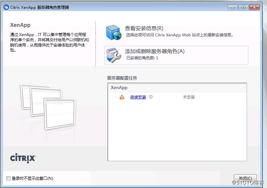Viewport: 267px width, 188px height.
Task: Click the server box and wrench icon
Action: click(113, 55)
